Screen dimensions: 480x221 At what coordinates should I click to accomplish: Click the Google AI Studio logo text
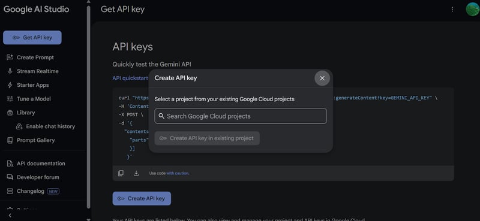tap(36, 9)
